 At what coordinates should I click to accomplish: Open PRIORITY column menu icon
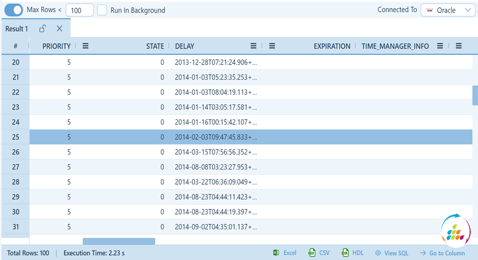[85, 46]
